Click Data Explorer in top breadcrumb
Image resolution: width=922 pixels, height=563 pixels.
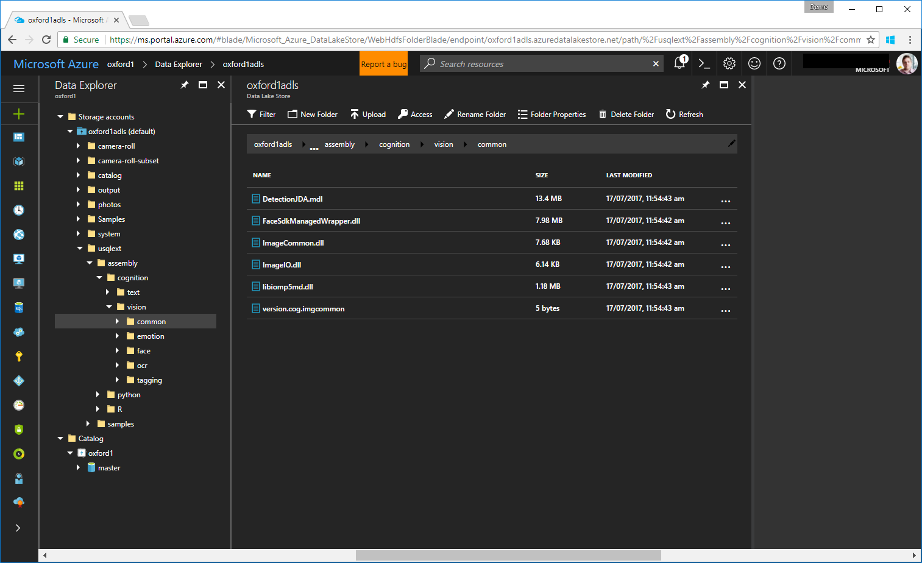click(179, 64)
